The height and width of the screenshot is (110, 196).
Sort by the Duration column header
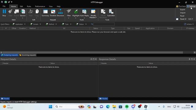pyautogui.click(x=22, y=28)
